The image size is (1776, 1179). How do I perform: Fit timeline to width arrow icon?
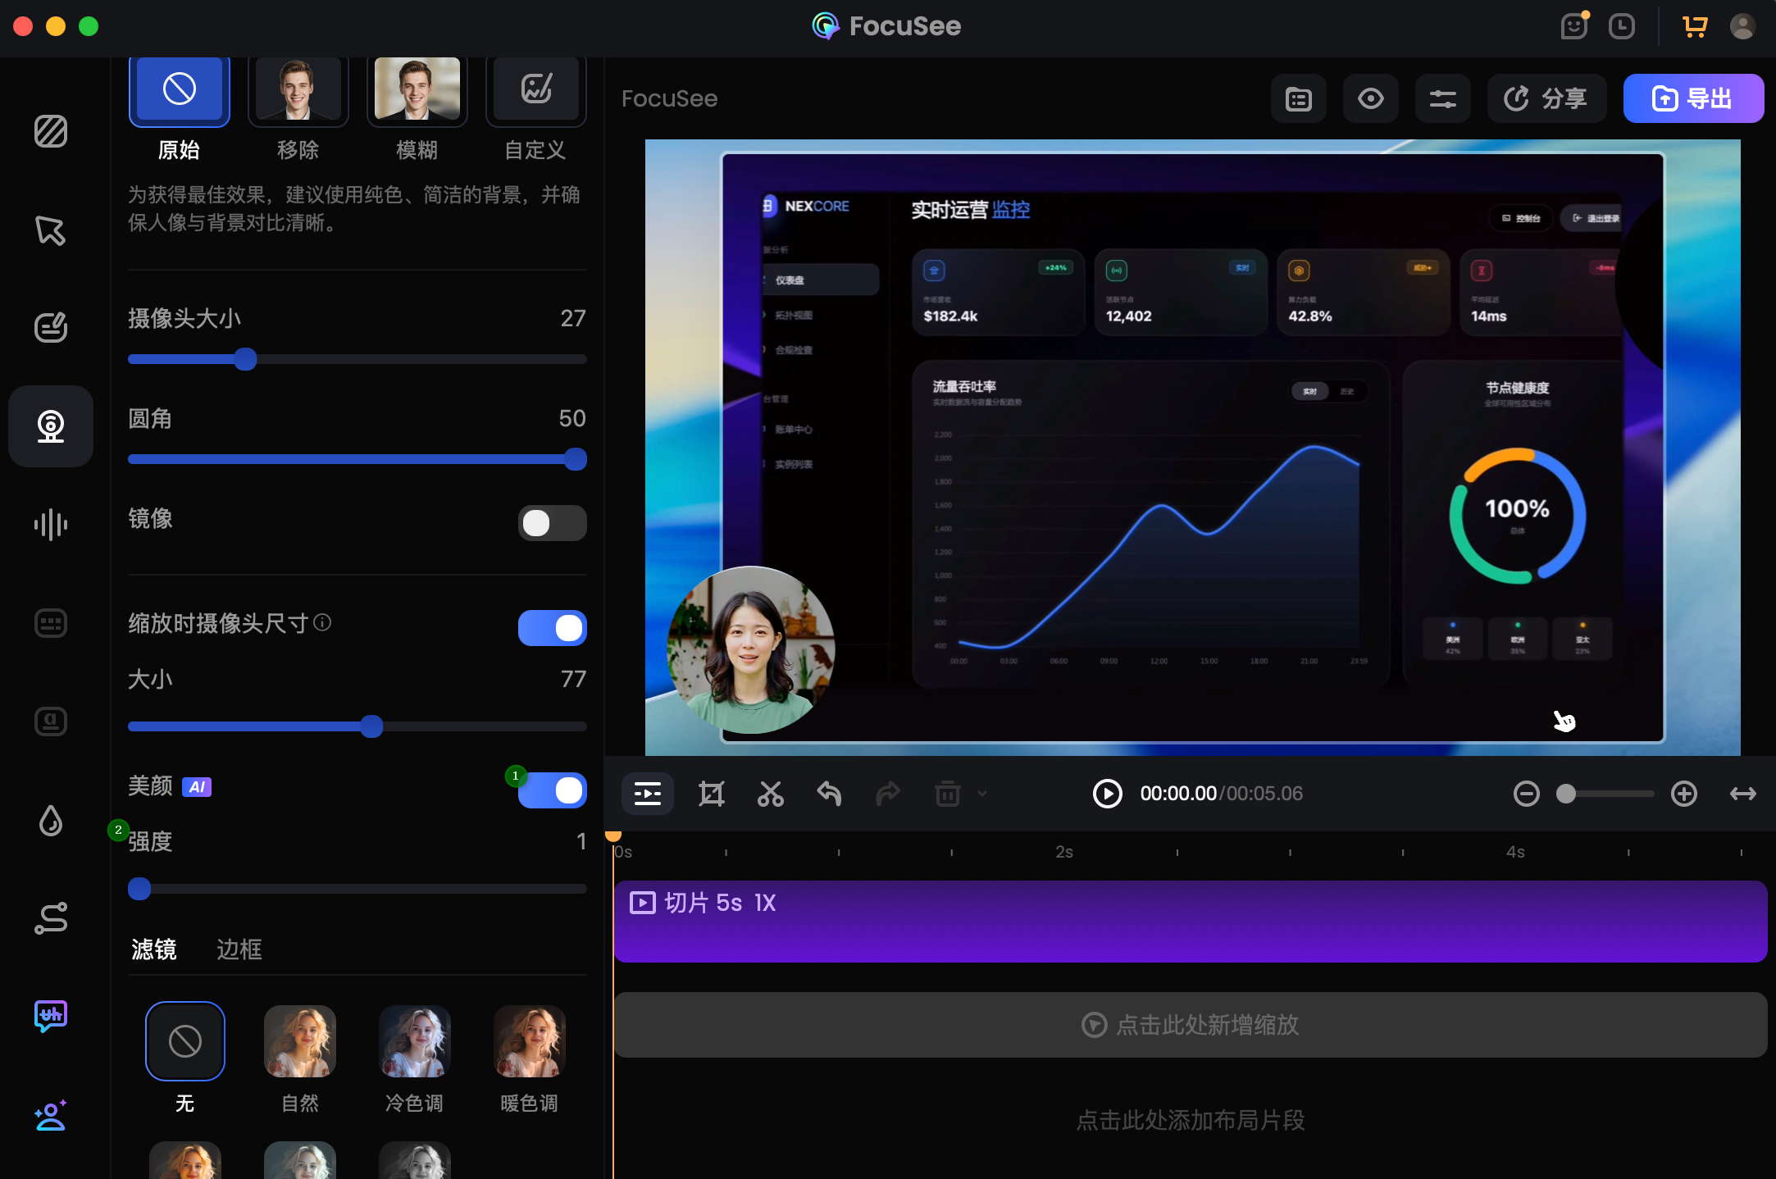[x=1743, y=794]
